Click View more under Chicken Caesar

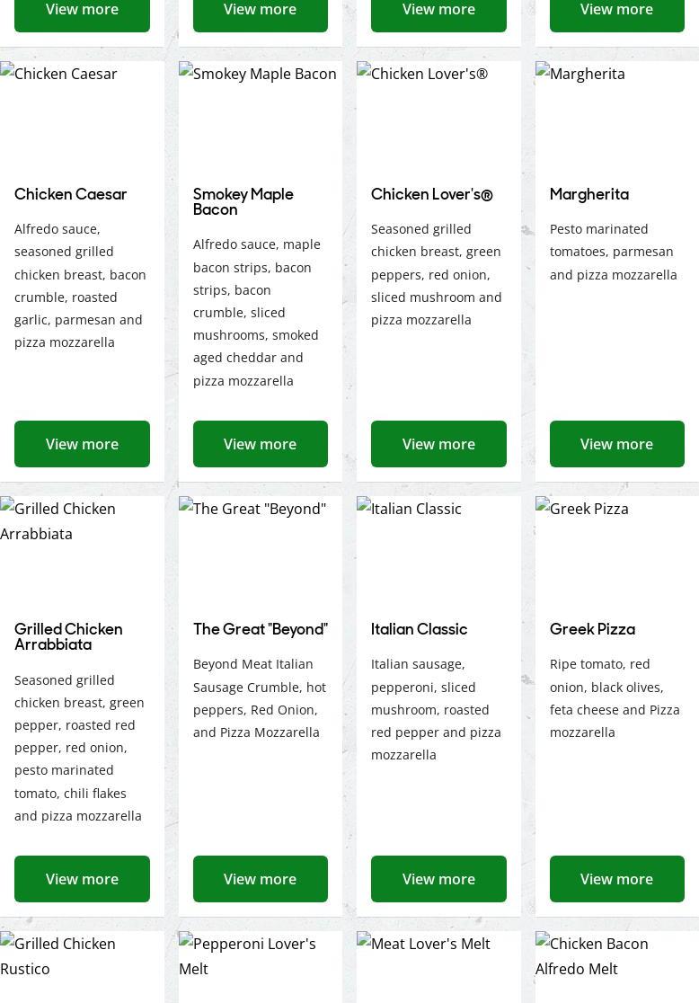(x=82, y=444)
